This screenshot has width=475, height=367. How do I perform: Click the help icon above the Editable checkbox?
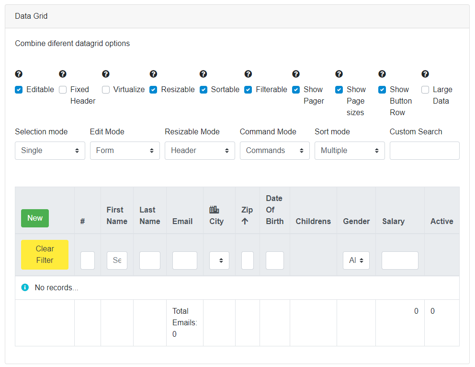19,74
